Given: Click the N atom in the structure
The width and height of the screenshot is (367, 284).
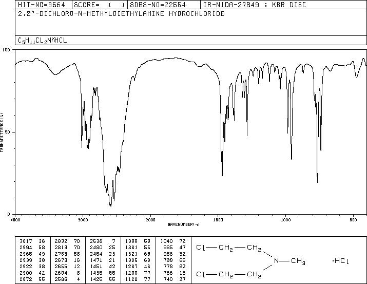Looking at the screenshot, I should [x=277, y=261].
